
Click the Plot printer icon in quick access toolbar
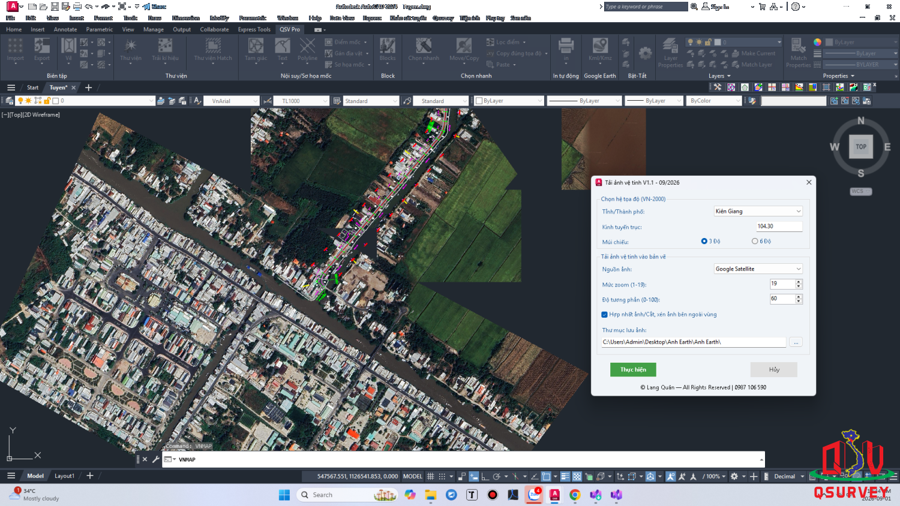click(77, 7)
